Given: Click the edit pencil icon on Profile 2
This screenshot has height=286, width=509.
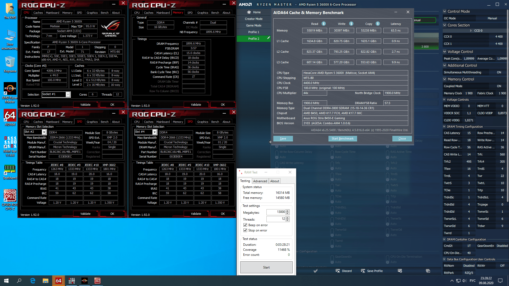Looking at the screenshot, I should [268, 38].
